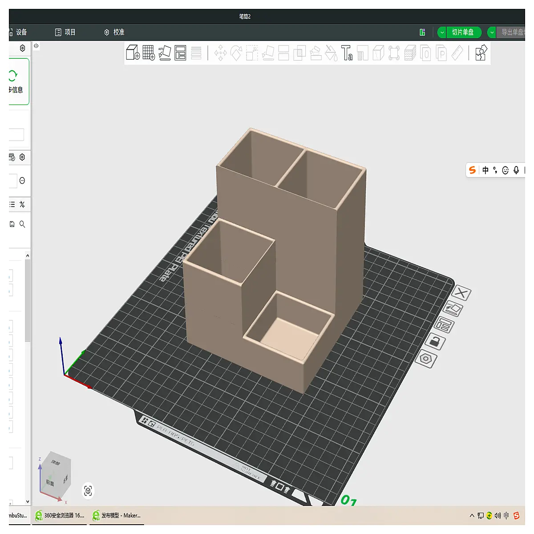Arrange all objects using the toolbar icon
Viewport: 534px width, 534px height.
tap(180, 53)
